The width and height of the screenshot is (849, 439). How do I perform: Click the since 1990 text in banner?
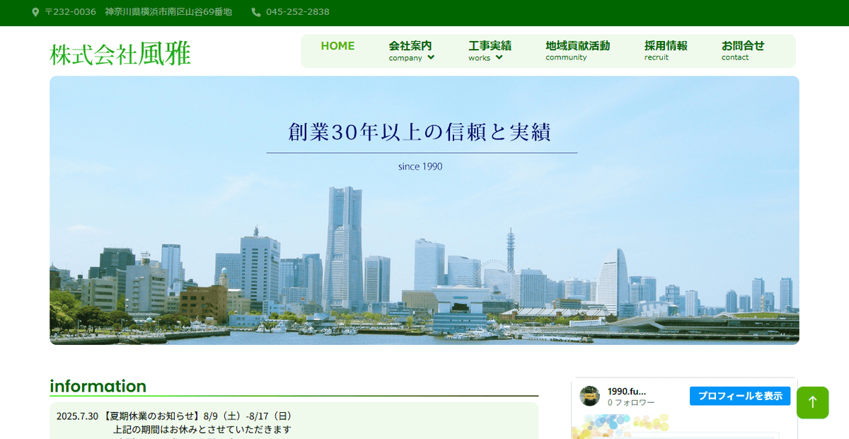click(x=420, y=166)
